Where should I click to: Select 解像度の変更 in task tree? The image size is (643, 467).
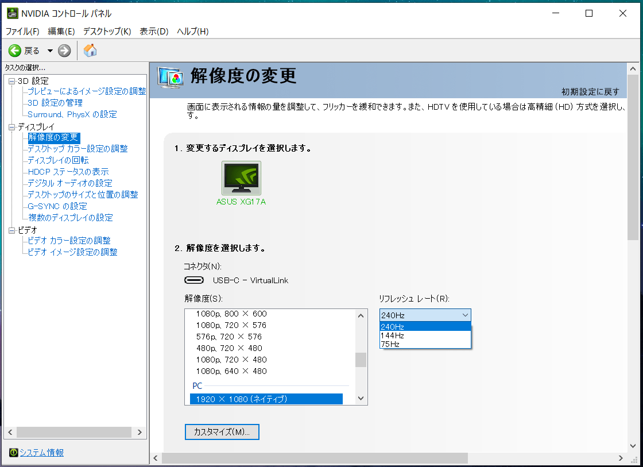point(53,137)
